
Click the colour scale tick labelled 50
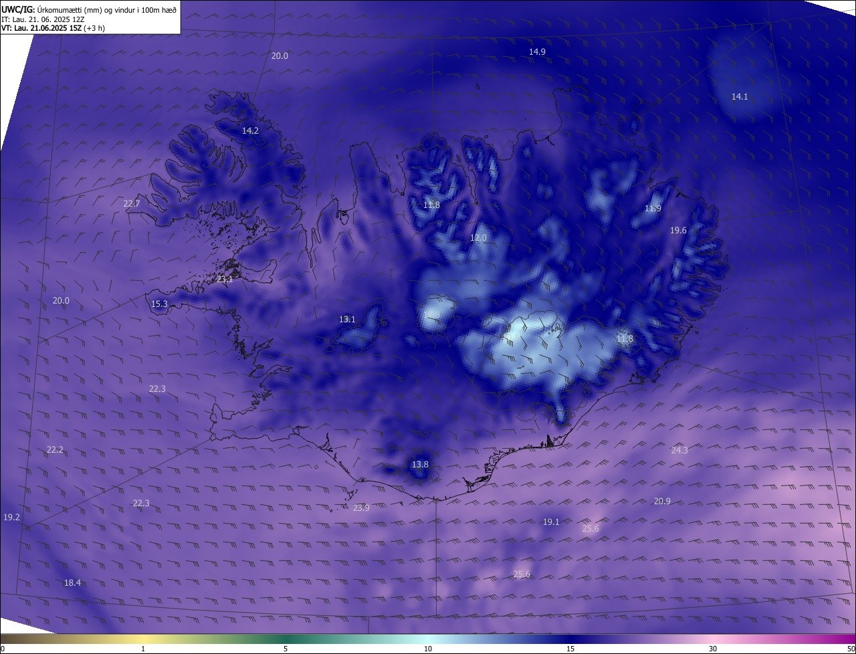tap(851, 649)
